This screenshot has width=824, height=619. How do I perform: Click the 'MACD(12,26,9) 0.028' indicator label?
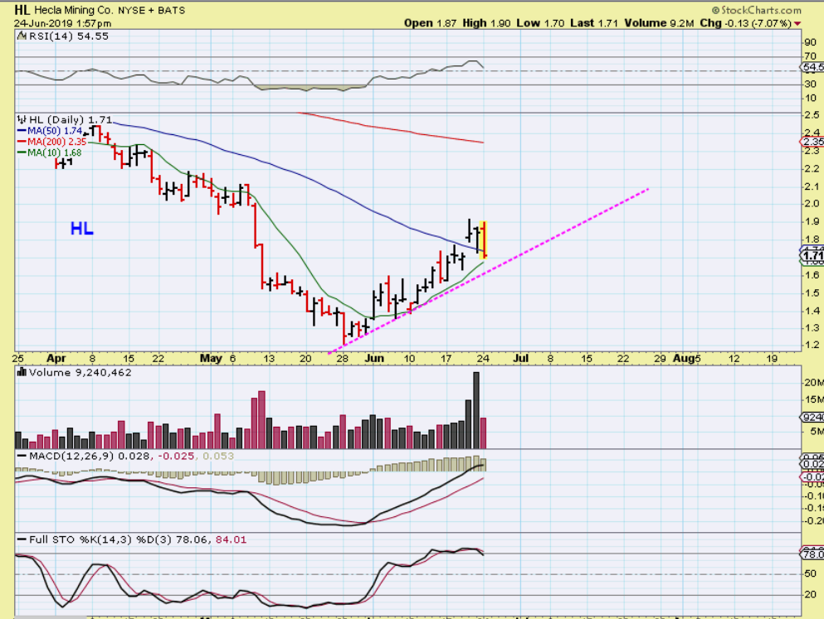90,456
